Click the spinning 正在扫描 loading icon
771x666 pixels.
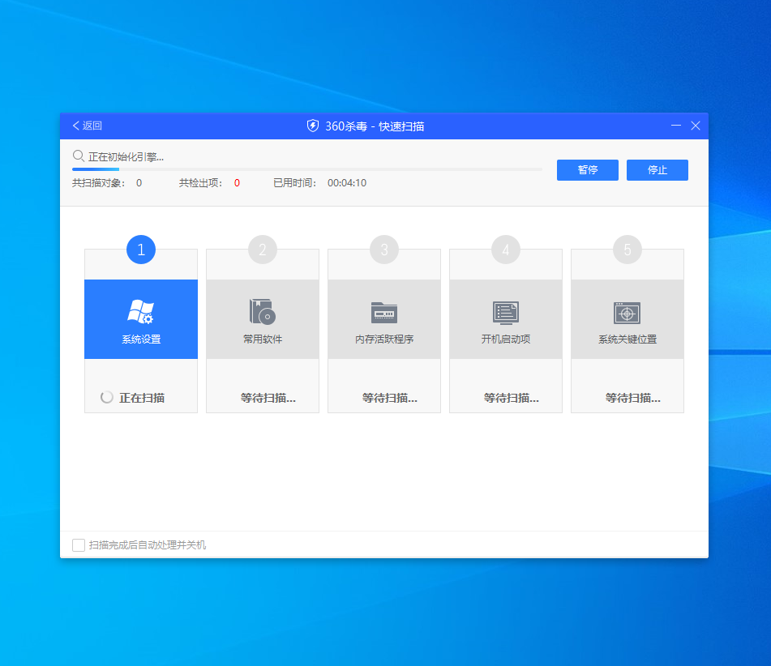click(x=107, y=398)
